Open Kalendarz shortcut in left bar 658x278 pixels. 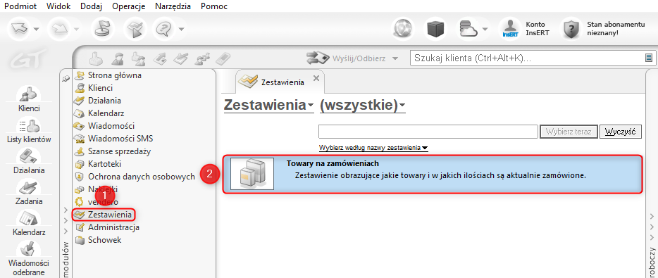pos(29,223)
